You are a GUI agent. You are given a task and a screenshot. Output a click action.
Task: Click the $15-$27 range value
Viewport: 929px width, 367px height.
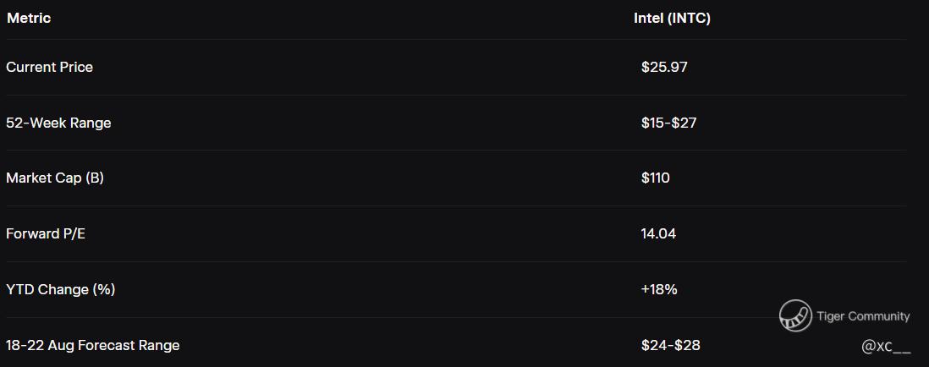669,123
